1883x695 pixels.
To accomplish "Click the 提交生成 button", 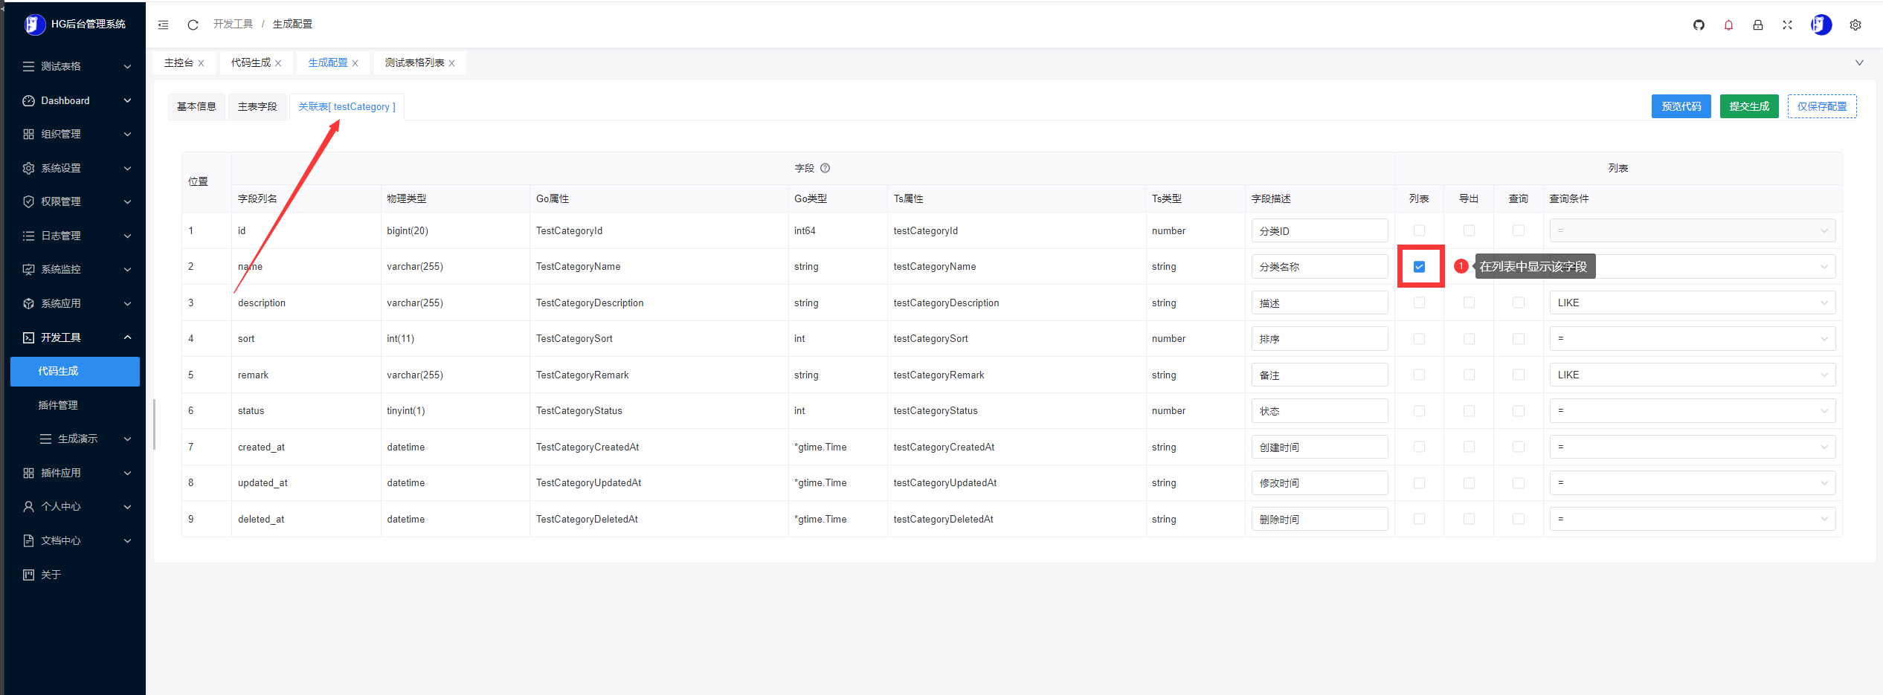I will (x=1749, y=106).
